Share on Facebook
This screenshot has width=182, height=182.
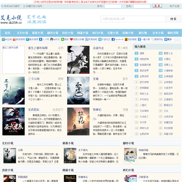113,39
